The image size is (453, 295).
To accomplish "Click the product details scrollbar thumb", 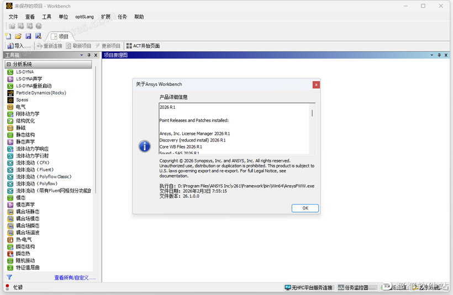I will [312, 113].
